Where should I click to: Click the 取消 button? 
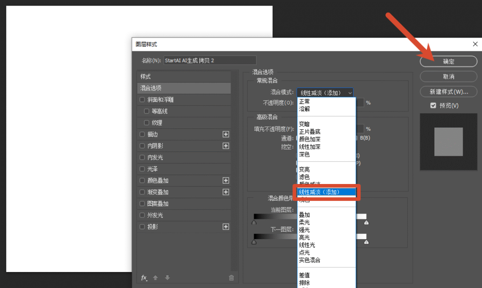click(x=448, y=77)
